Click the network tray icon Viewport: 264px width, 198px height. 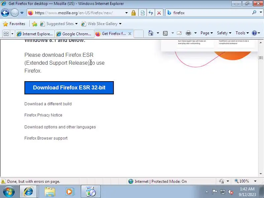tap(223, 192)
